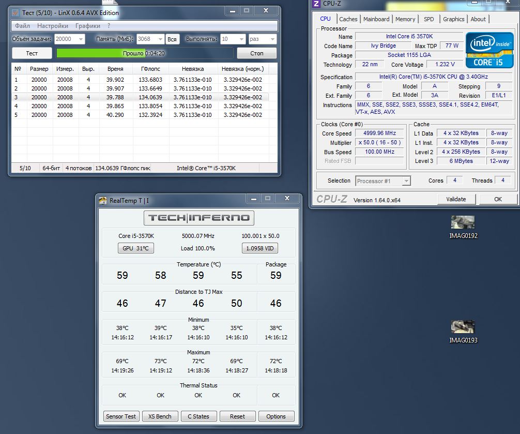Screen dimensions: 520x434
Task: Click the Невязка (норм.) column header in LinX
Action: [243, 69]
